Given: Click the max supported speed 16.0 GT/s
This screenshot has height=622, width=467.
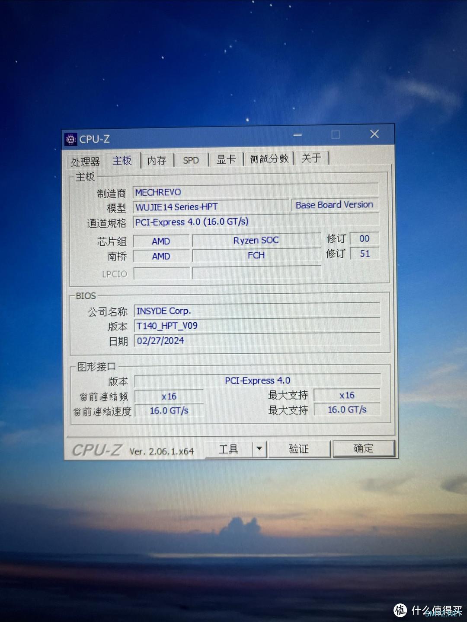Looking at the screenshot, I should (x=347, y=409).
